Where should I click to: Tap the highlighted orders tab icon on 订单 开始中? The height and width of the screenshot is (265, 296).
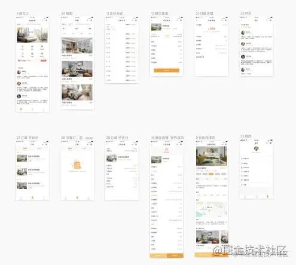(32, 198)
